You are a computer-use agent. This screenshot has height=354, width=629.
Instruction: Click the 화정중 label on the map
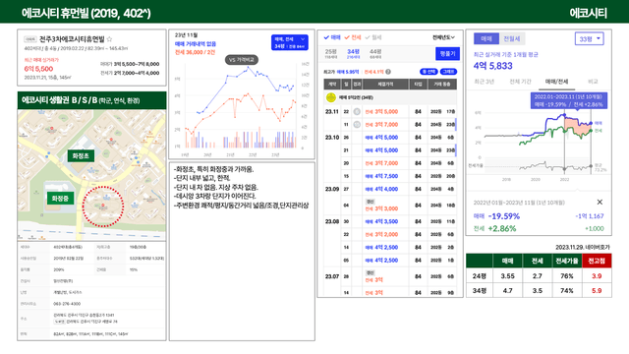pyautogui.click(x=60, y=199)
